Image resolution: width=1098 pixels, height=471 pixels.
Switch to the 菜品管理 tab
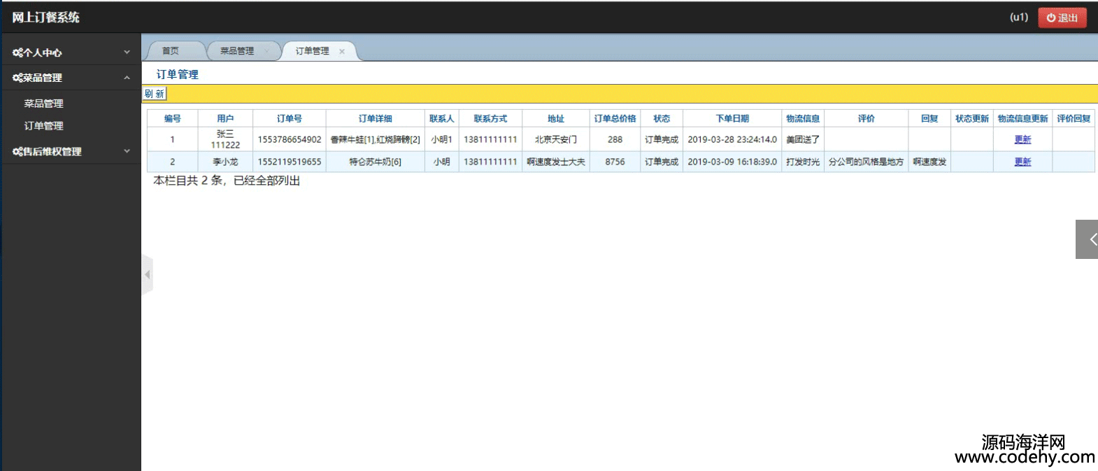237,51
